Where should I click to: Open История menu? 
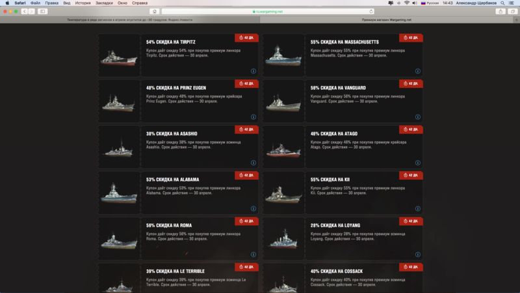83,3
